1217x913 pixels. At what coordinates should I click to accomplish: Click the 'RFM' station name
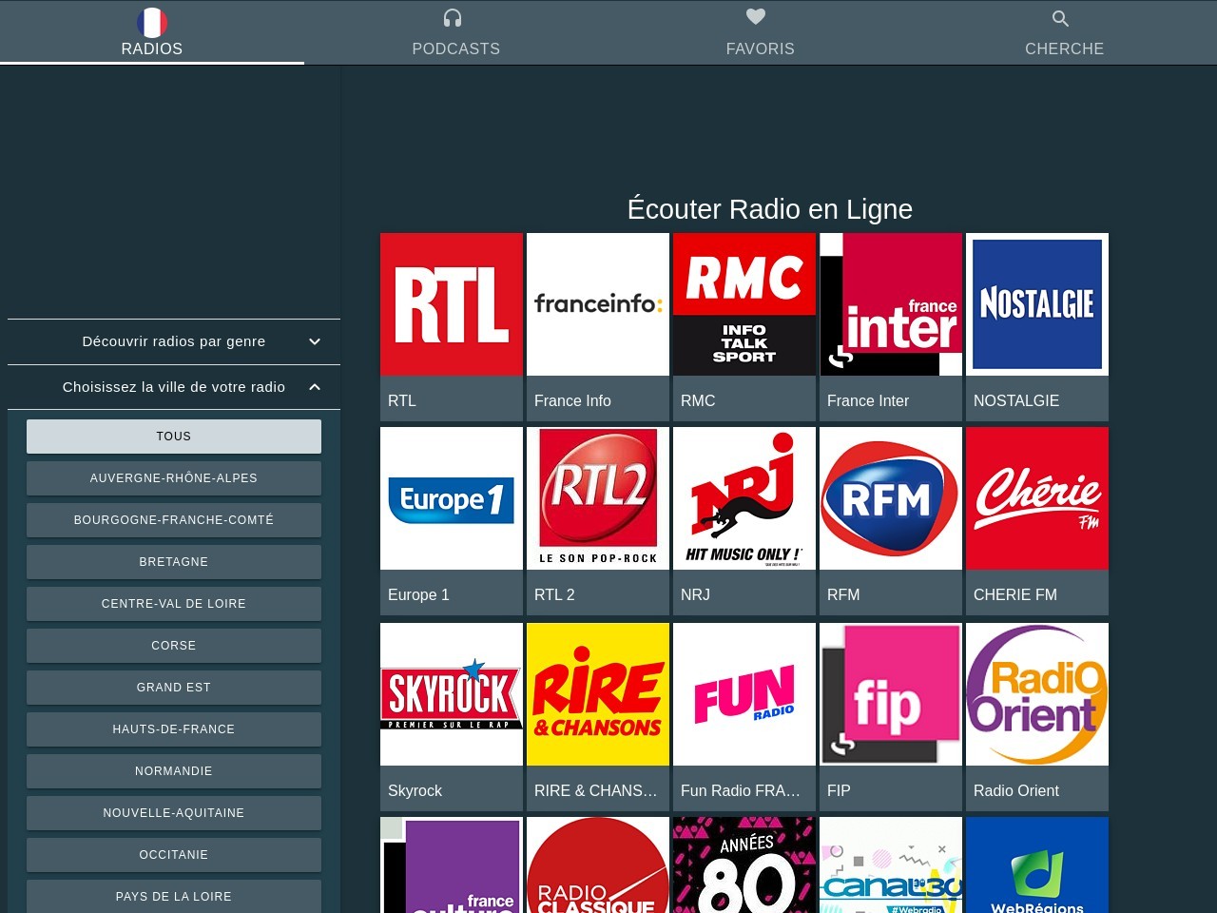coord(843,595)
